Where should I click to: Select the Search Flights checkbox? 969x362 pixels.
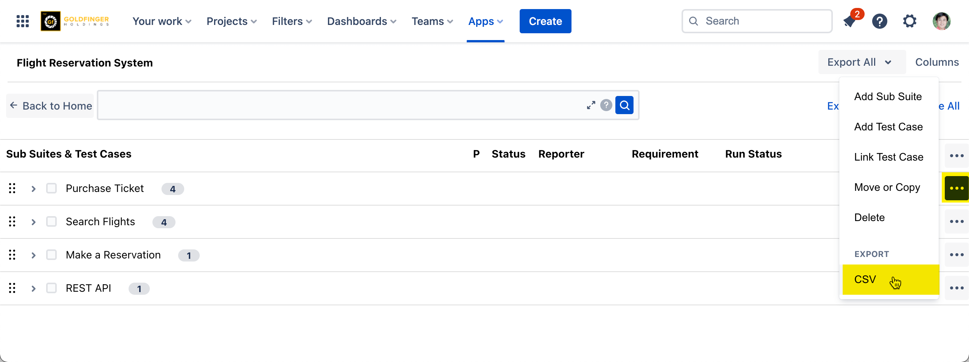click(x=51, y=221)
